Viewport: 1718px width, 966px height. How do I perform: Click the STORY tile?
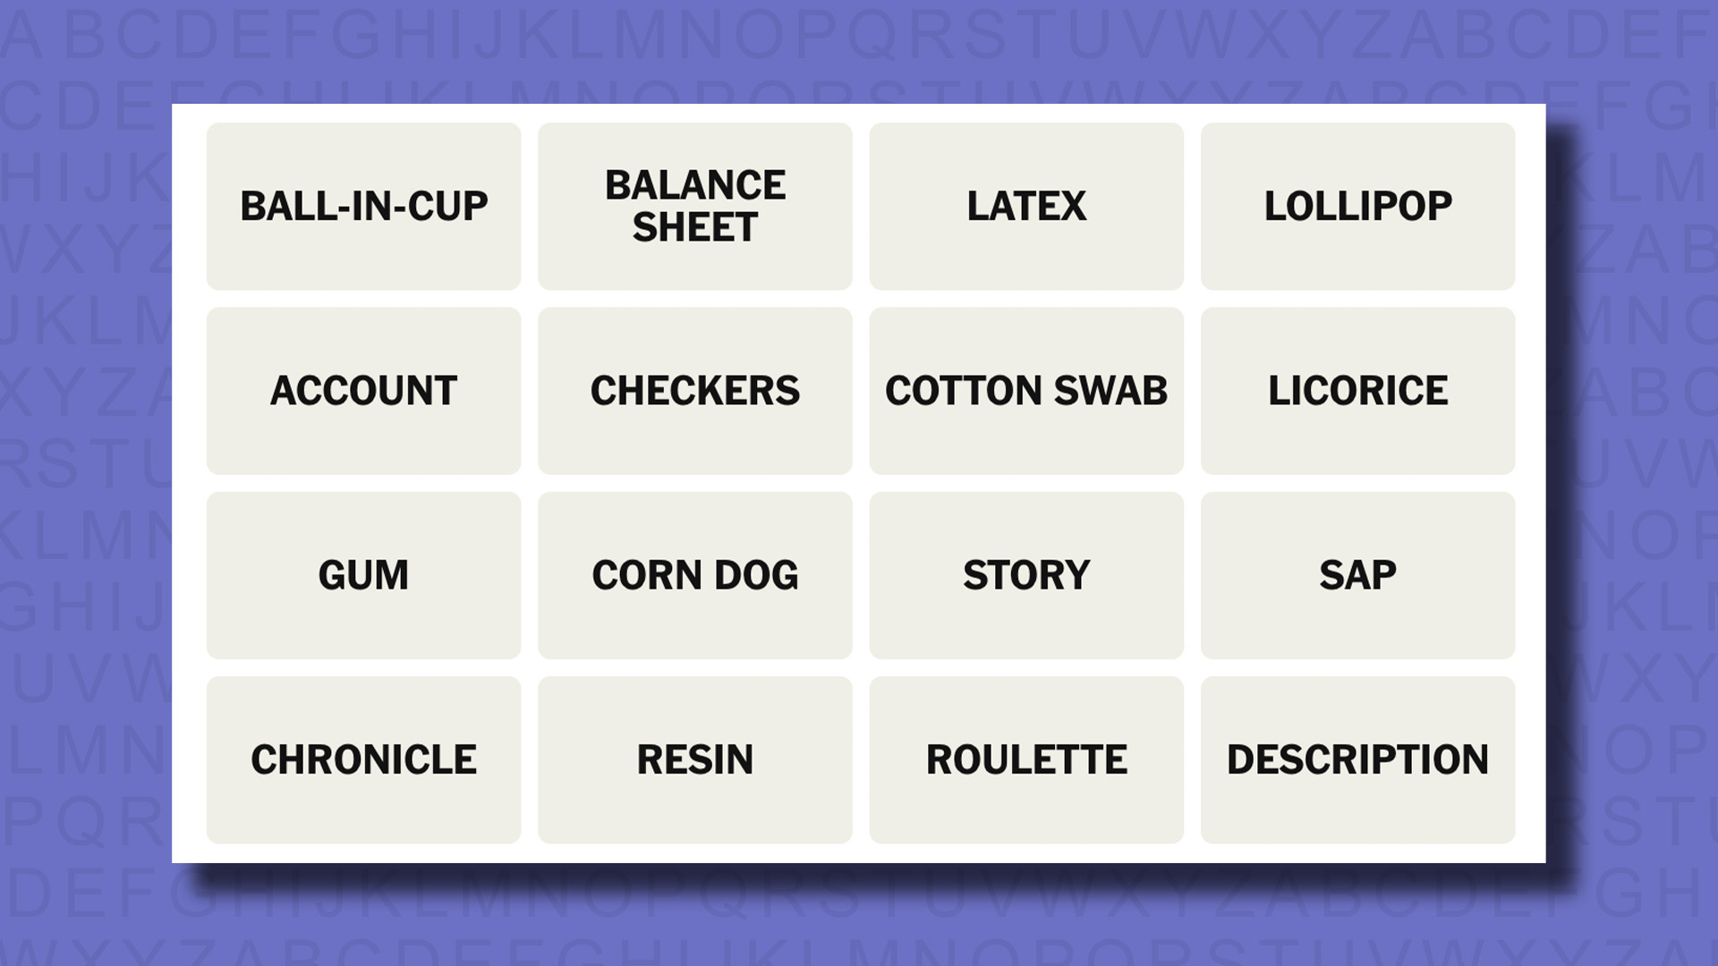1025,574
